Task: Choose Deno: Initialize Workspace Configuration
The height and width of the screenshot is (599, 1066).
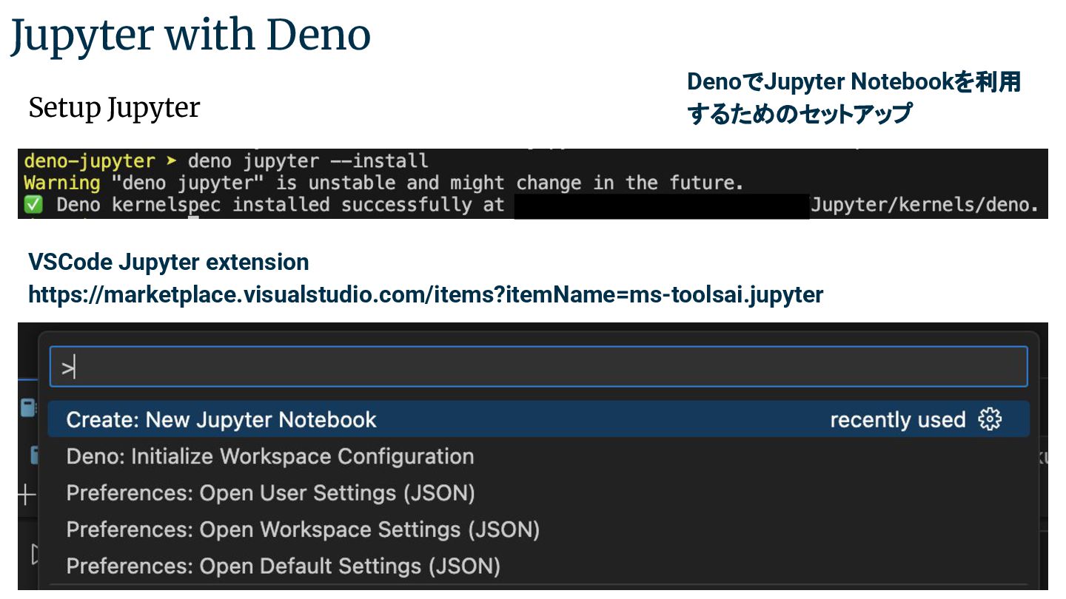Action: 270,456
